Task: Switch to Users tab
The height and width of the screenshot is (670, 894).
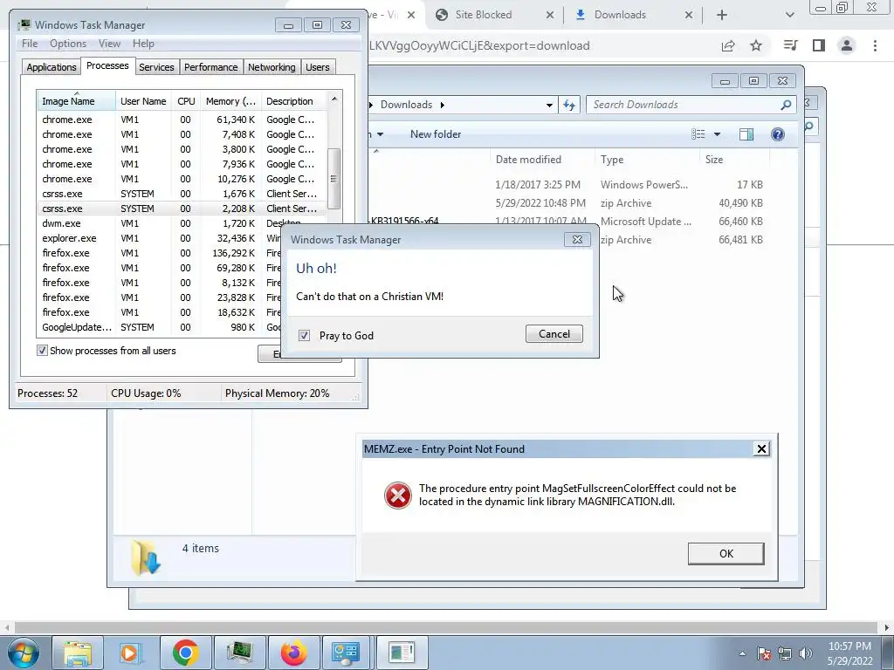Action: [317, 67]
